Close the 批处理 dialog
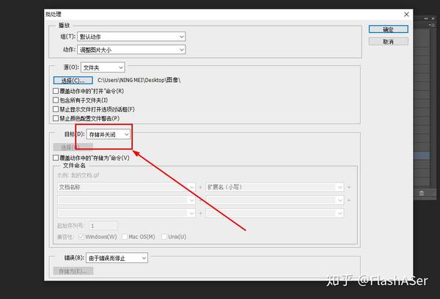 [x=406, y=15]
